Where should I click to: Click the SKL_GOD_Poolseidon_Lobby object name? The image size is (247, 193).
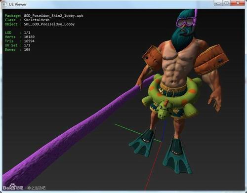[x=49, y=24]
